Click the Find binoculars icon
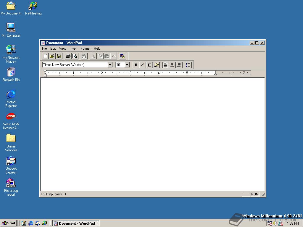303x227 pixels. pyautogui.click(x=84, y=56)
